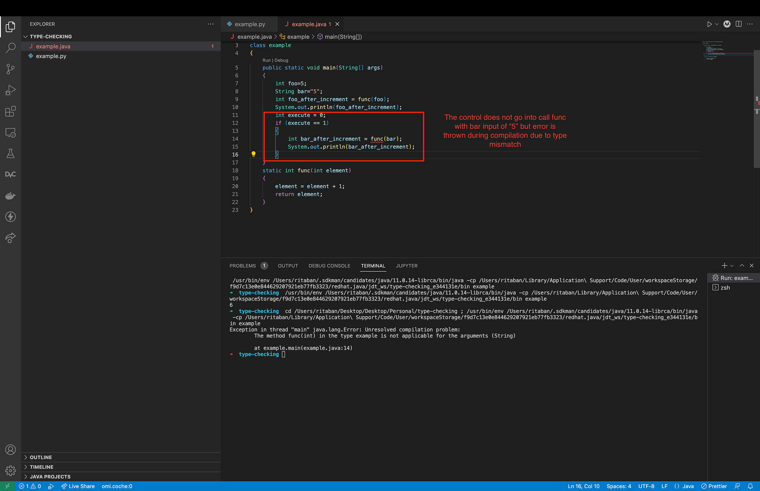The height and width of the screenshot is (491, 760).
Task: Open the Manage gear menu
Action: coord(10,470)
